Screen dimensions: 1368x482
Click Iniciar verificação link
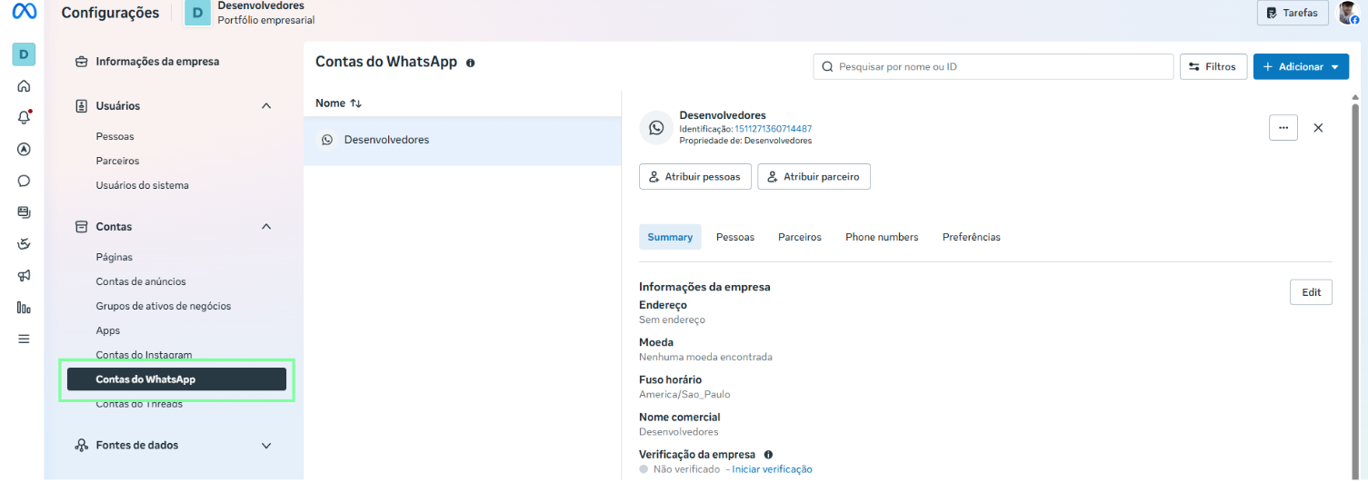pyautogui.click(x=773, y=469)
